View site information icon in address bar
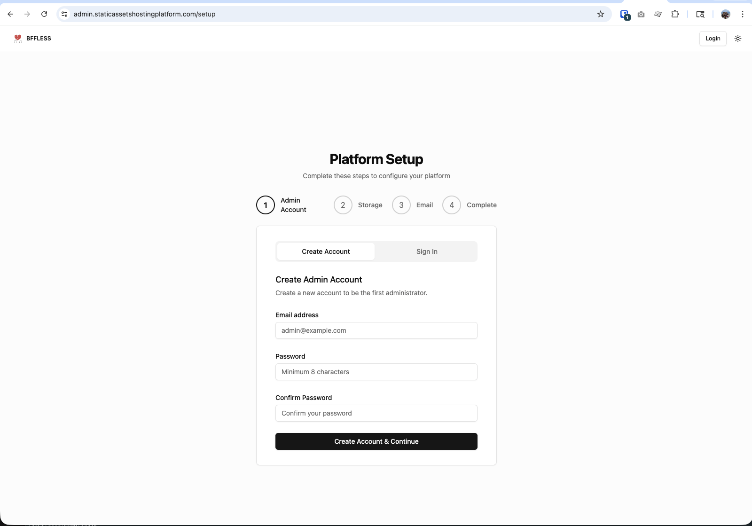752x526 pixels. (65, 14)
